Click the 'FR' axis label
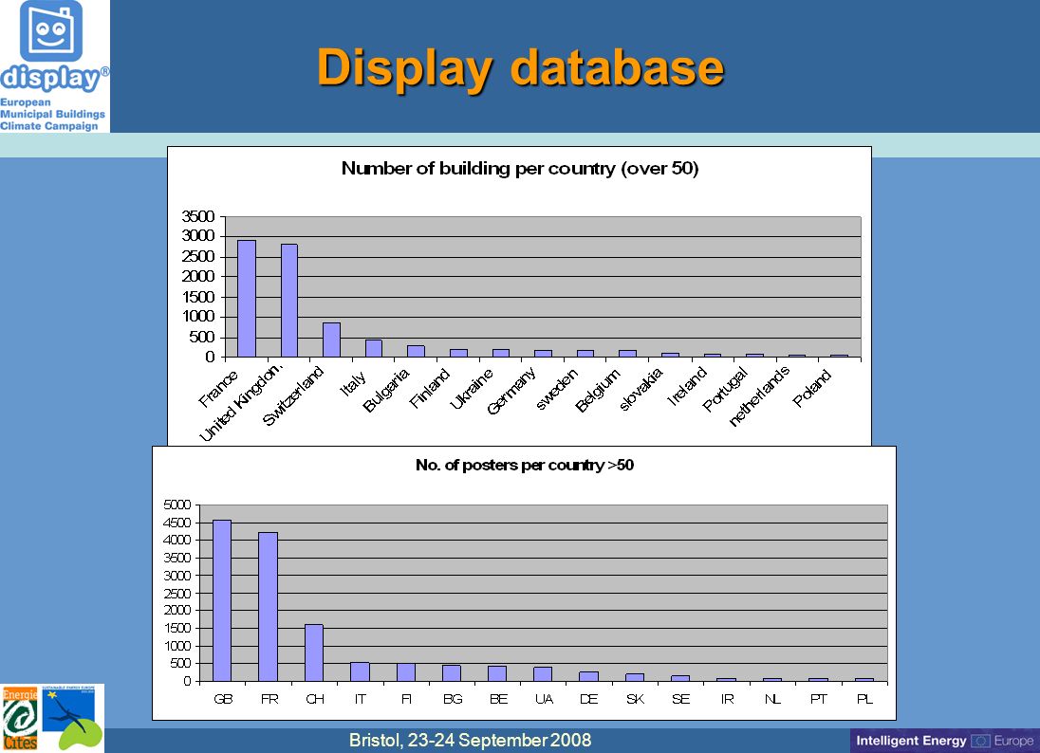Image resolution: width=1040 pixels, height=753 pixels. tap(269, 699)
